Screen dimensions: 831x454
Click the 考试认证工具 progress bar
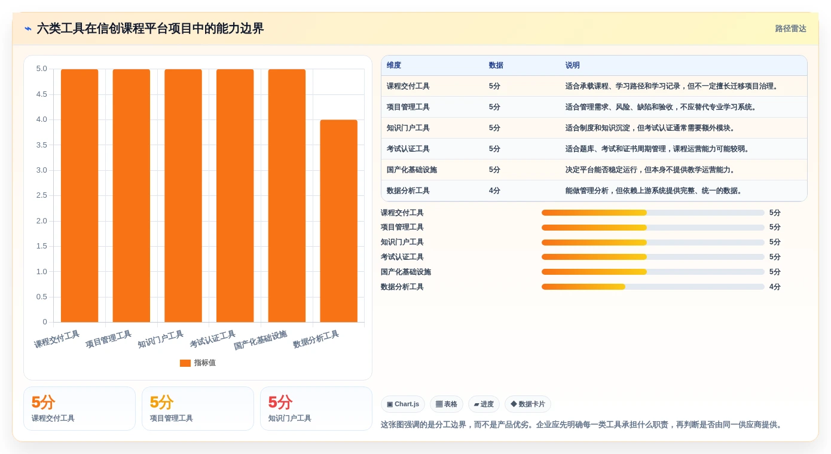click(653, 257)
